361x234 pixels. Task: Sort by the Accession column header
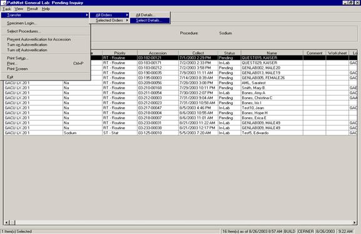point(158,53)
